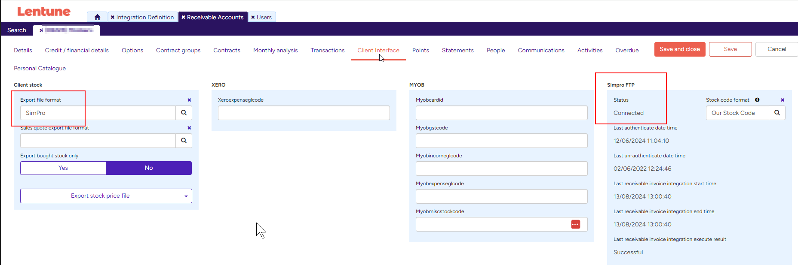798x265 pixels.
Task: Open the Overdue tab
Action: [627, 50]
